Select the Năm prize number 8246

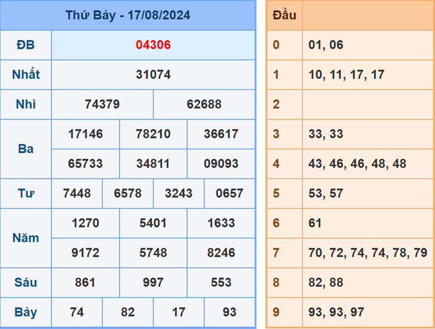point(221,253)
